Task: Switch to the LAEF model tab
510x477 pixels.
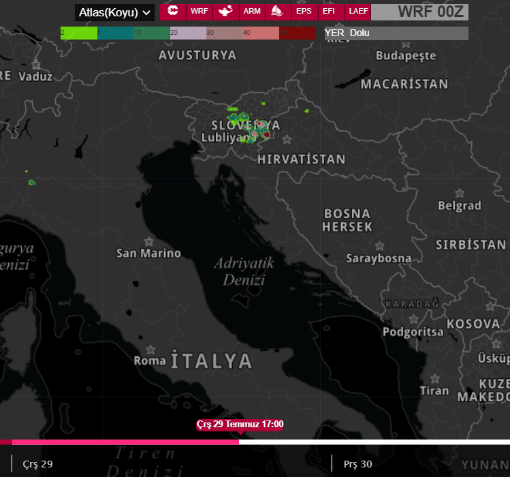Action: pyautogui.click(x=357, y=12)
